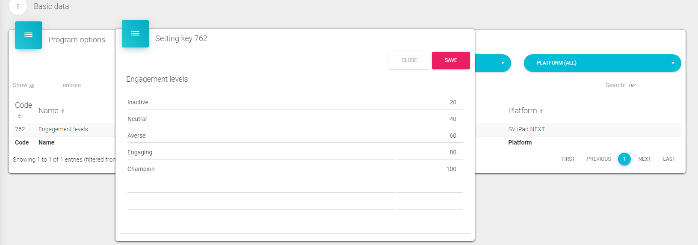Viewport: 698px width, 245px height.
Task: Jump to the Last page
Action: click(x=669, y=159)
